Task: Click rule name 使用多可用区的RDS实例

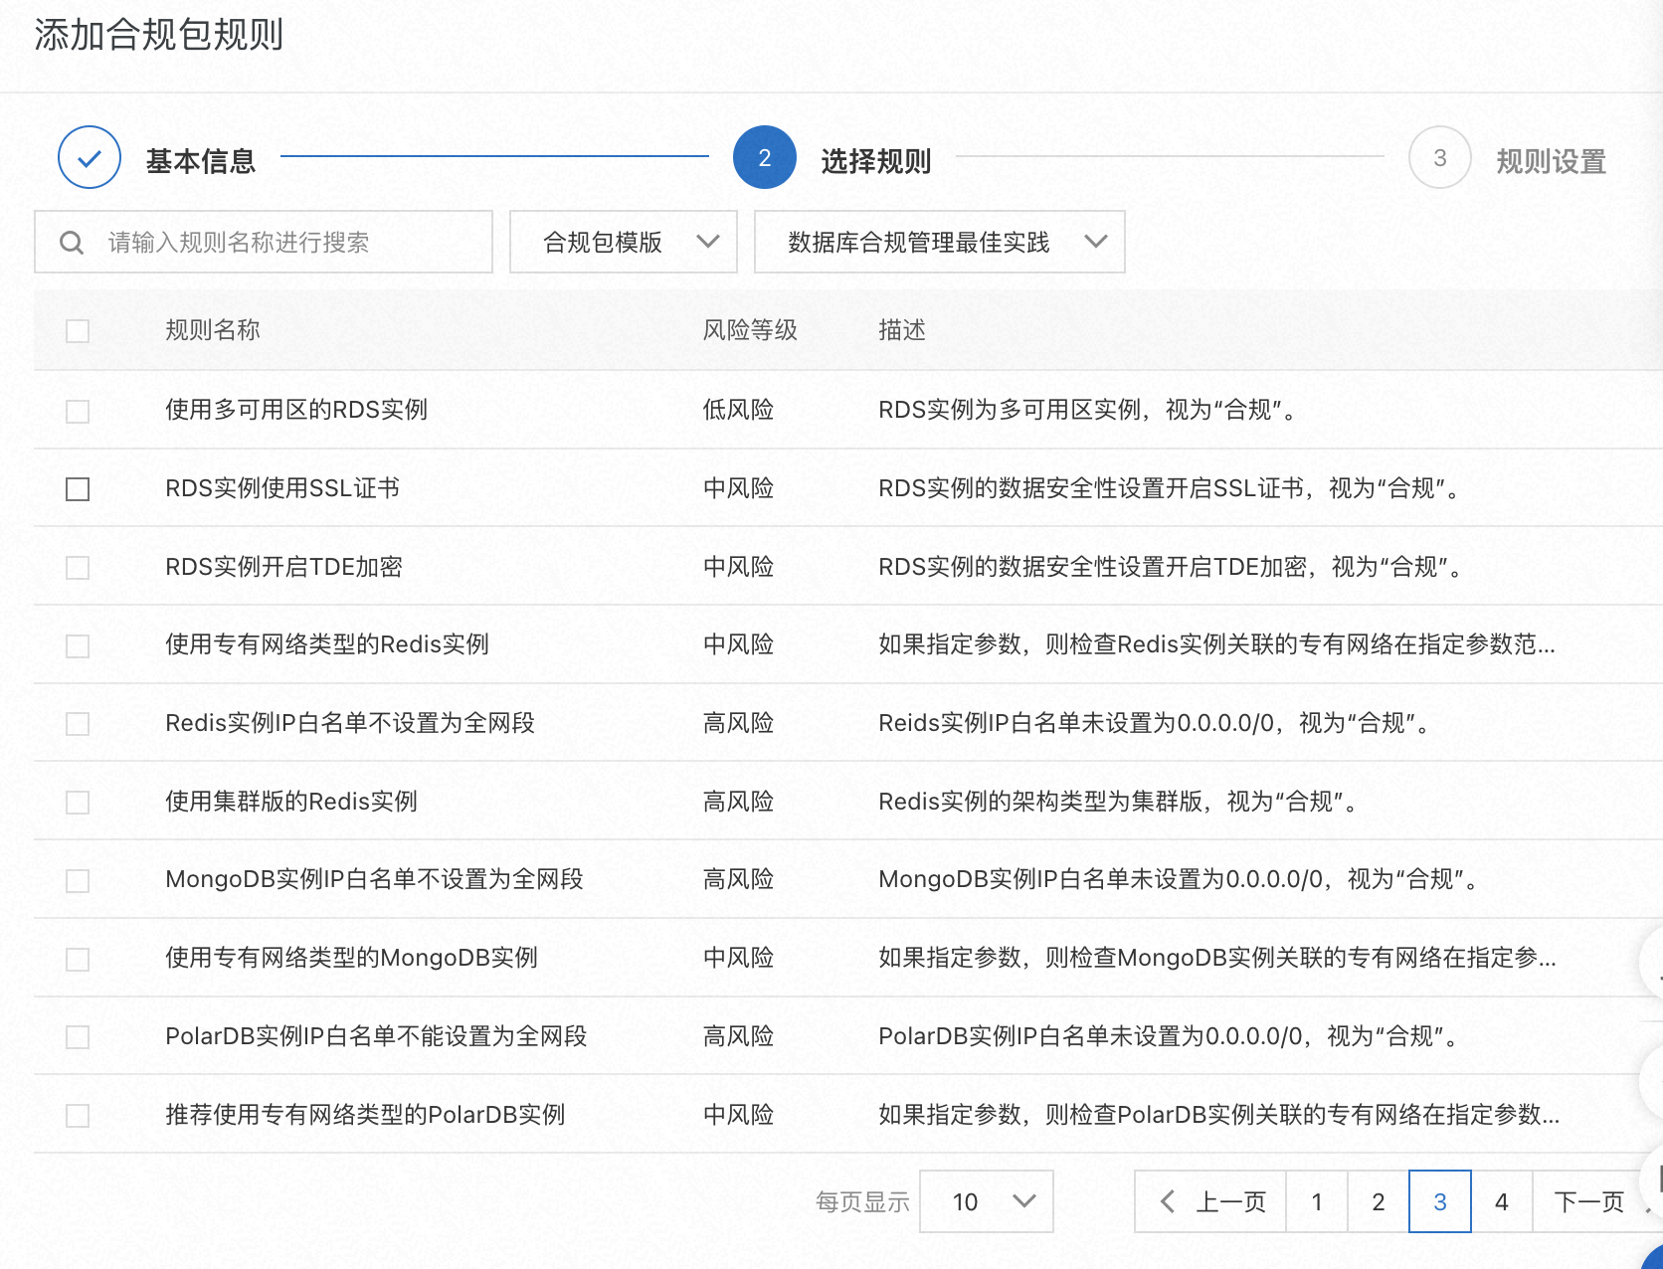Action: pos(296,410)
